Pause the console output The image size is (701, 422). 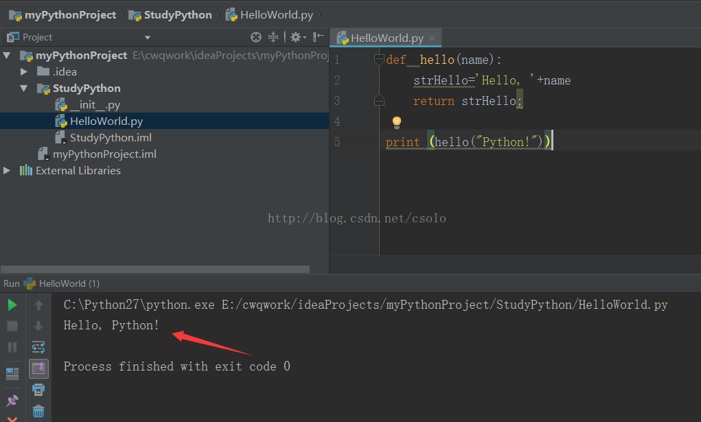tap(12, 347)
